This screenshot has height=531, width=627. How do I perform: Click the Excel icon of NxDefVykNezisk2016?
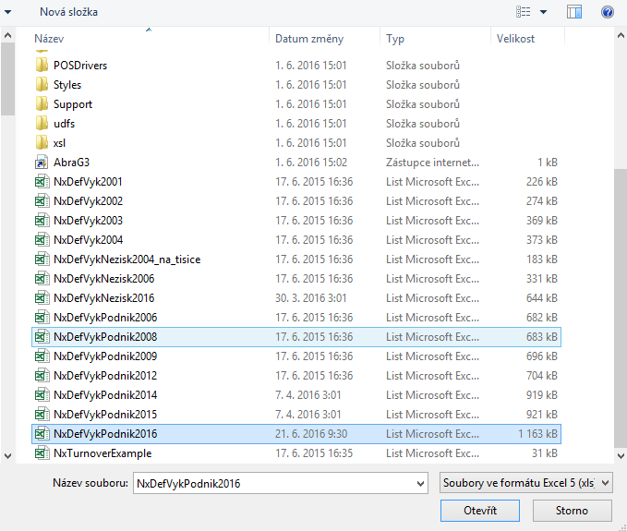tap(41, 298)
